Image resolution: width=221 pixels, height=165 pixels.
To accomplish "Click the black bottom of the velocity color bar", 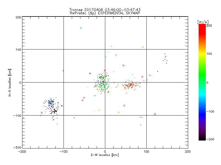I will 202,138.
